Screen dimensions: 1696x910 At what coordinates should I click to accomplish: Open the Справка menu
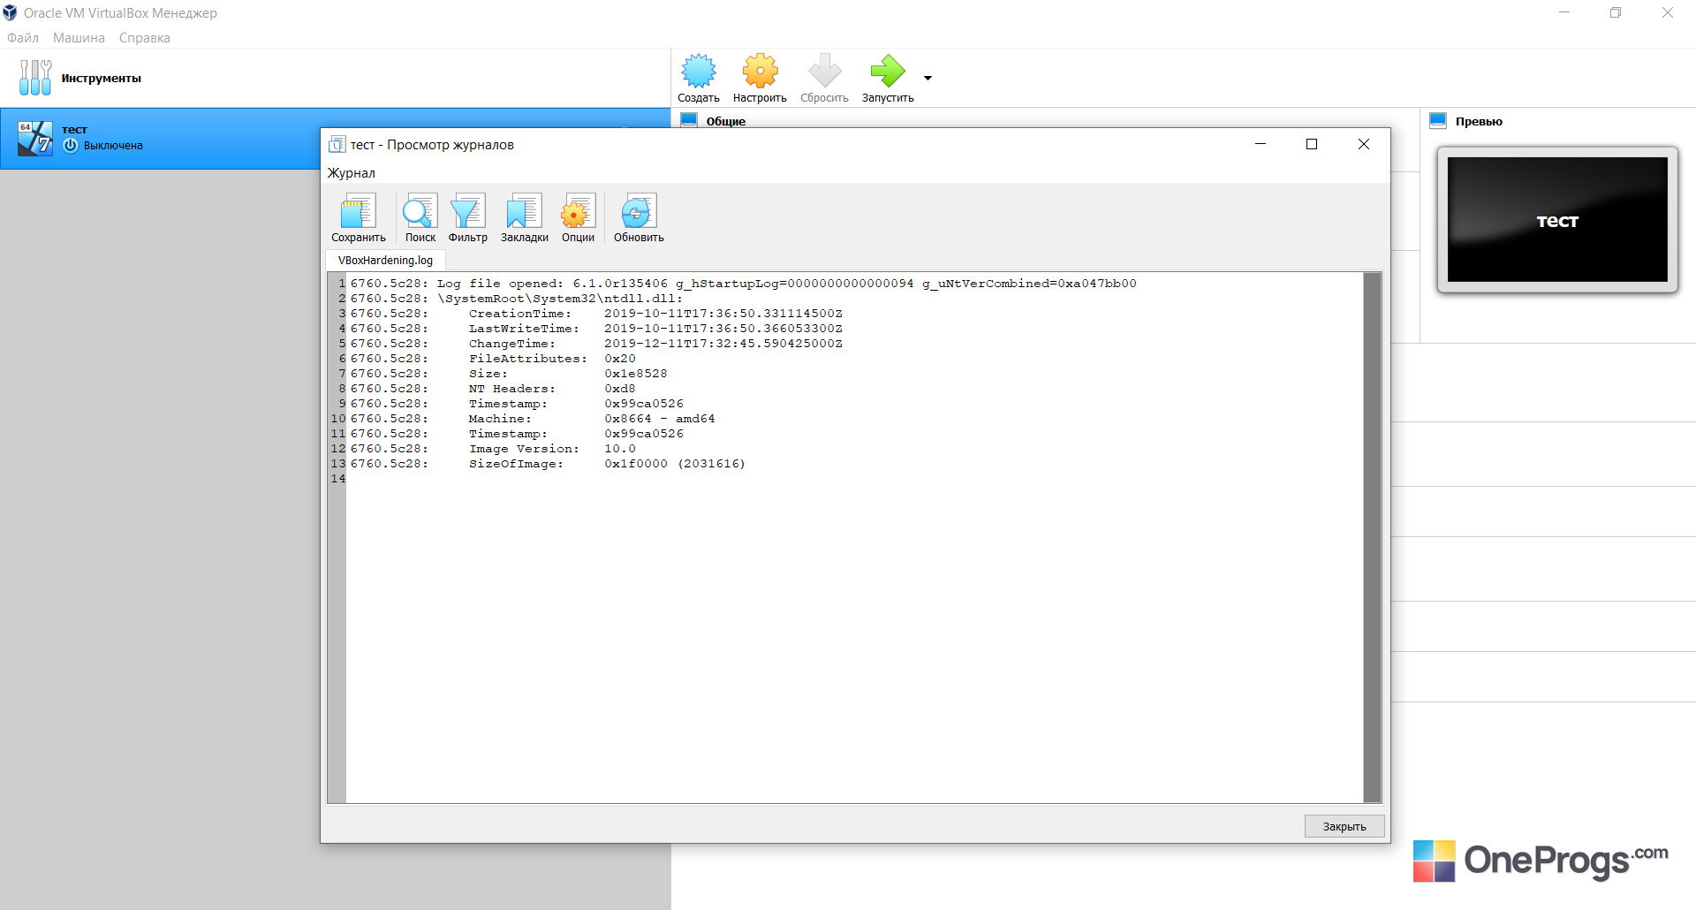[145, 38]
